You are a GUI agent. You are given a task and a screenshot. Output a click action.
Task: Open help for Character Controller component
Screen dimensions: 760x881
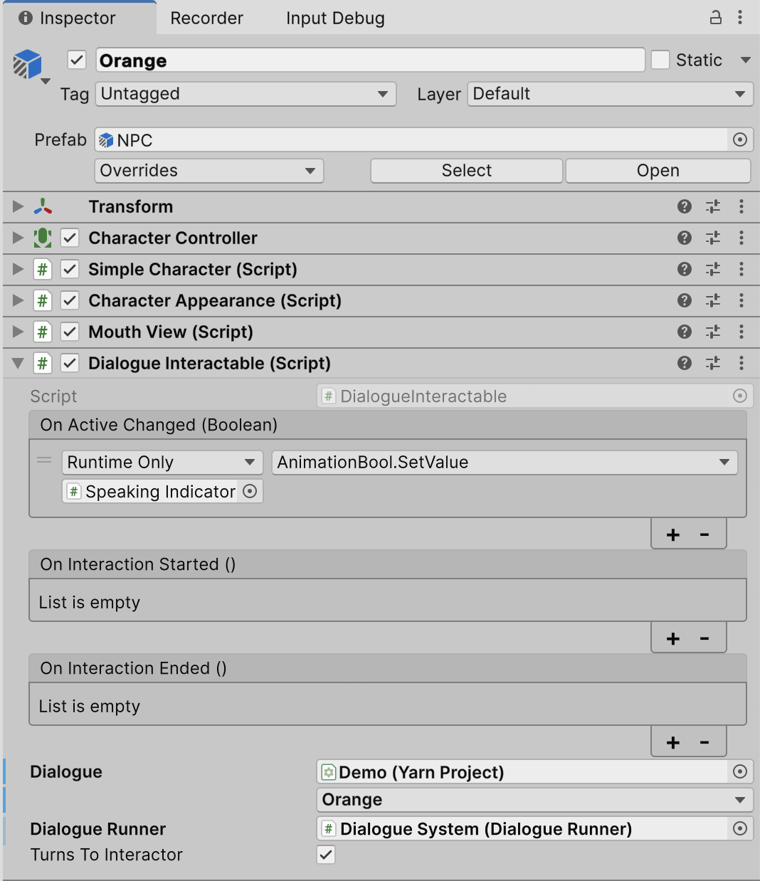(685, 238)
